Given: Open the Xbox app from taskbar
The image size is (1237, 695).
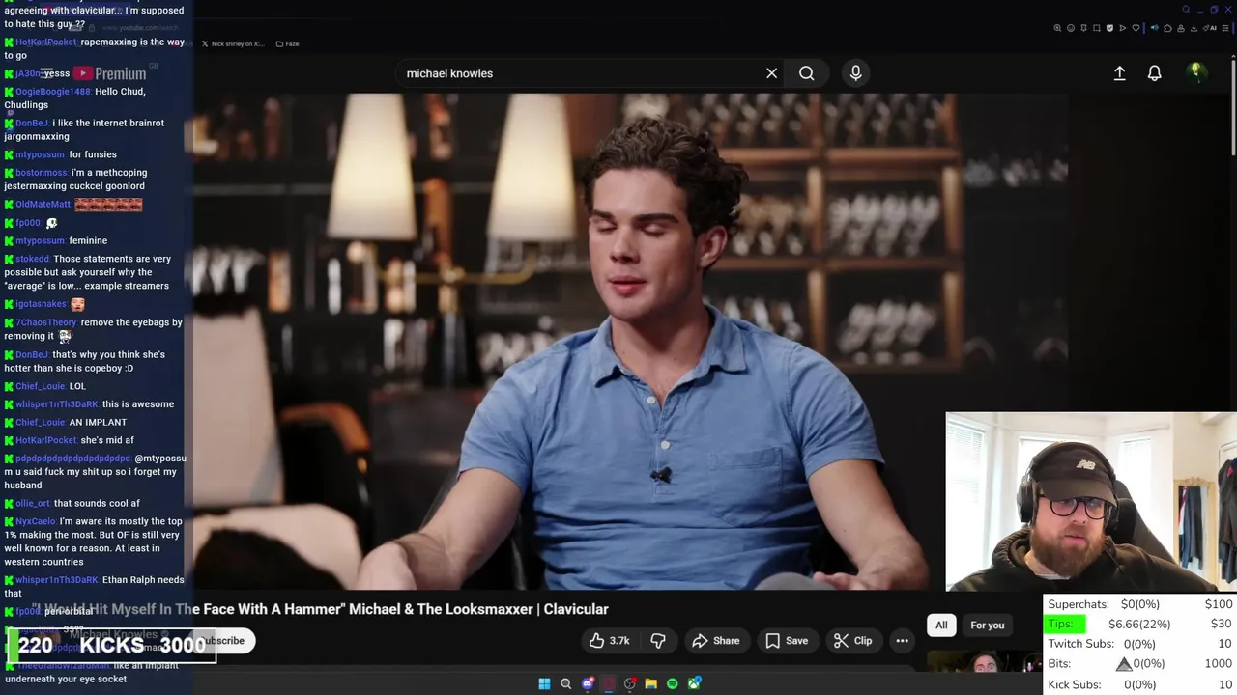Looking at the screenshot, I should pos(694,684).
